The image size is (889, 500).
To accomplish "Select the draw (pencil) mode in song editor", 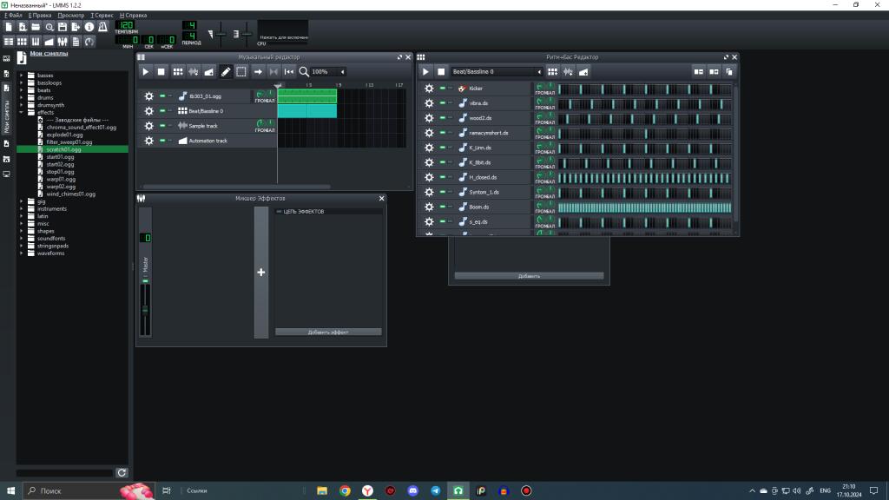I will pyautogui.click(x=226, y=72).
